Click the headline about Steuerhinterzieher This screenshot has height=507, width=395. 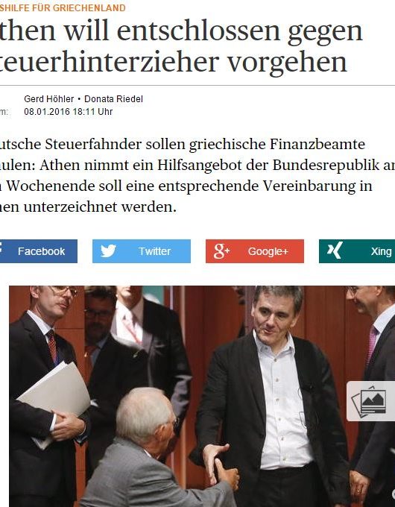[x=181, y=45]
